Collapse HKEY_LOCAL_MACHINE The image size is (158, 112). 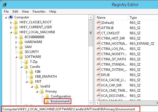(11, 32)
